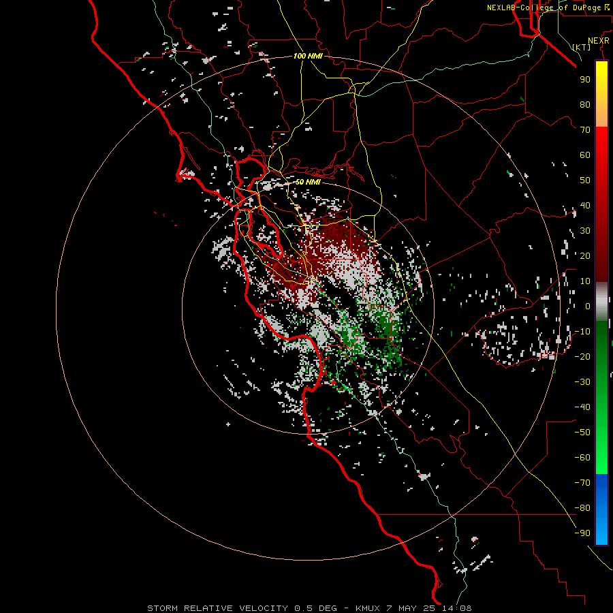The height and width of the screenshot is (613, 613).
Task: Select the positive "80" scale value
Action: (x=585, y=104)
